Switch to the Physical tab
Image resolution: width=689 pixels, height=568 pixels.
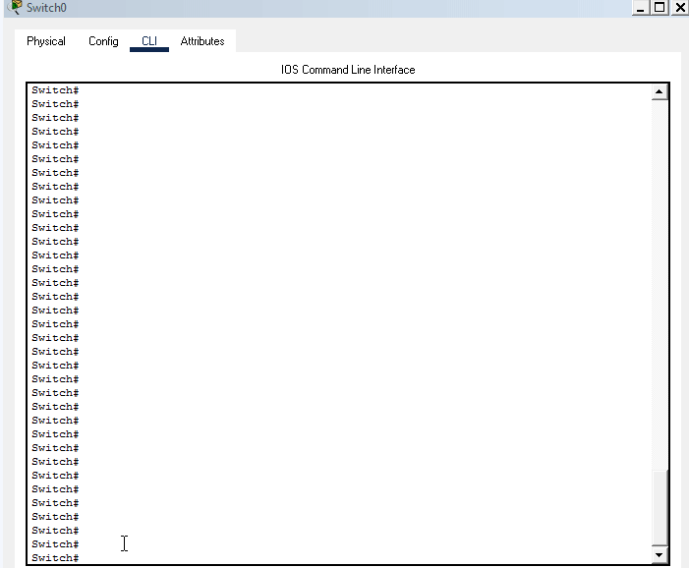(46, 41)
